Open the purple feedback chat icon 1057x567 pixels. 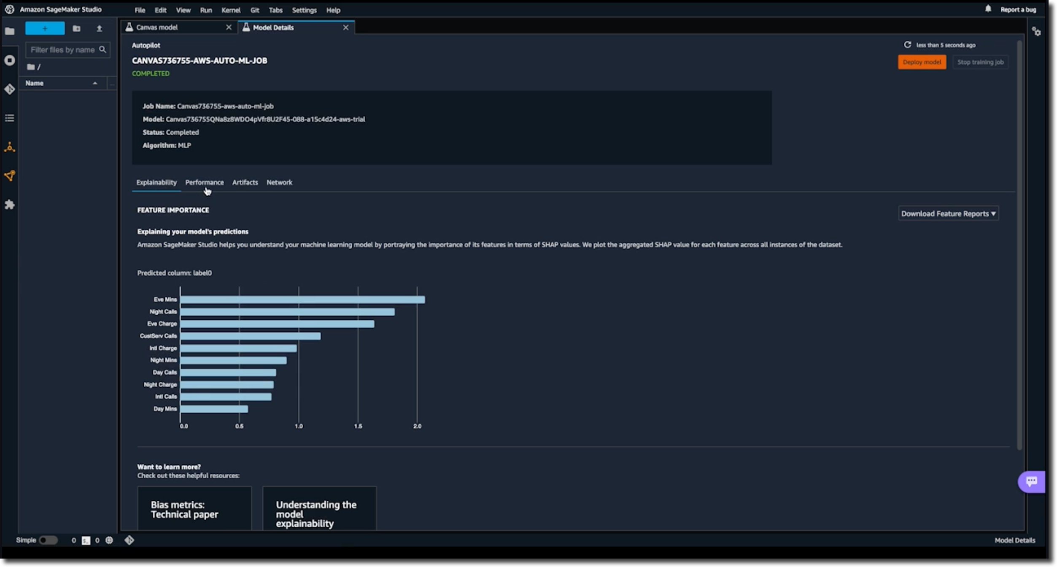coord(1031,481)
